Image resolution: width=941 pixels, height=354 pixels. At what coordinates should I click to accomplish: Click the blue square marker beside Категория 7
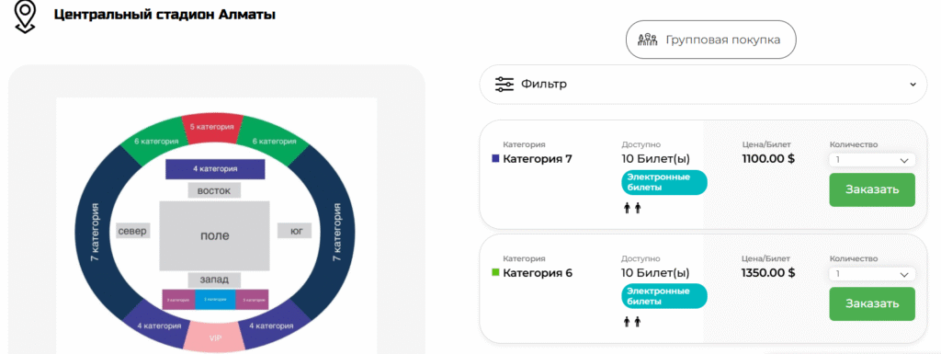point(495,159)
